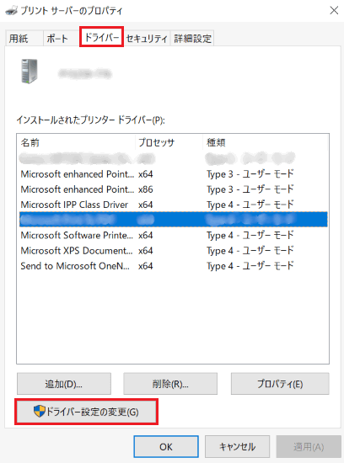Sort list by プロセッサ column header

169,142
